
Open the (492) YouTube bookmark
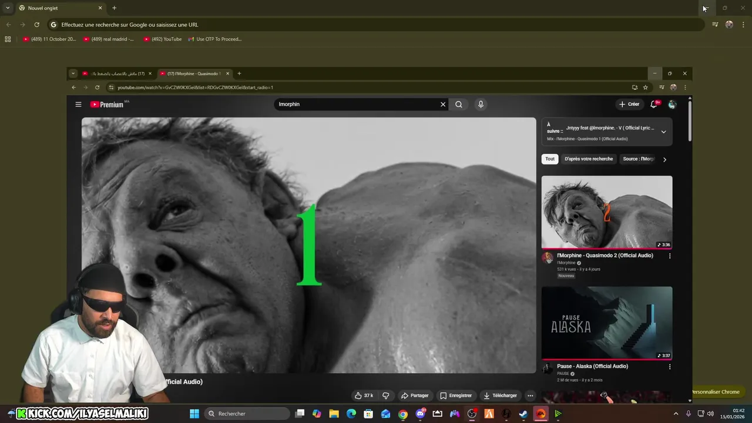click(163, 39)
